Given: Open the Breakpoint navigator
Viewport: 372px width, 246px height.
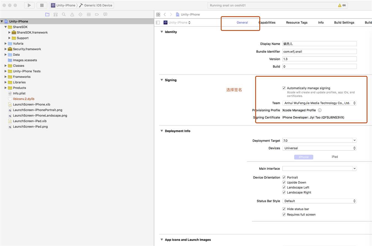Looking at the screenshot, I should (97, 14).
